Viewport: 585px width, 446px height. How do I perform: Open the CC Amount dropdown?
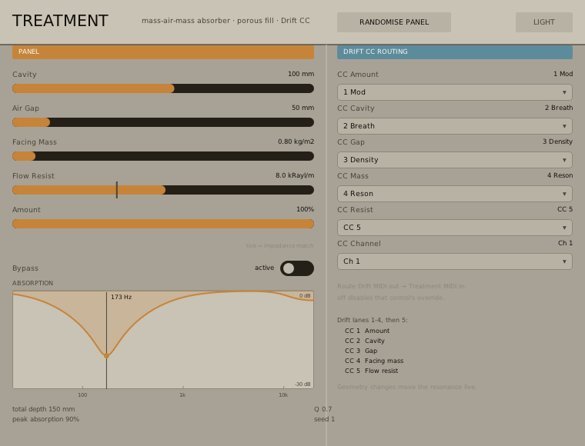(455, 92)
